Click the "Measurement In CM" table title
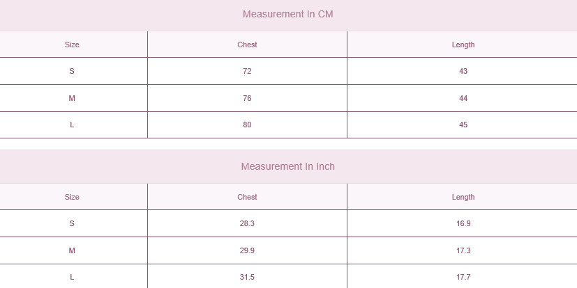This screenshot has height=288, width=577. tap(287, 15)
